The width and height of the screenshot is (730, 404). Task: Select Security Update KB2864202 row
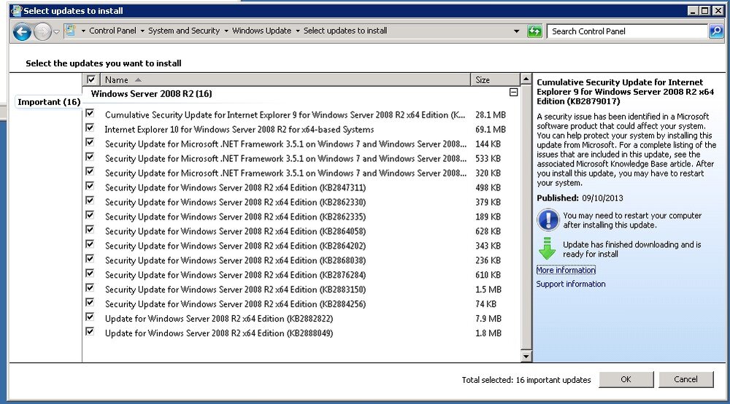tap(301, 246)
